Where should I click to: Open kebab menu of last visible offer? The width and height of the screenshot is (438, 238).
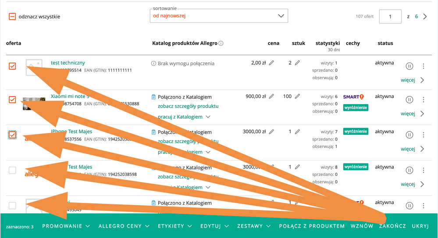pyautogui.click(x=424, y=206)
